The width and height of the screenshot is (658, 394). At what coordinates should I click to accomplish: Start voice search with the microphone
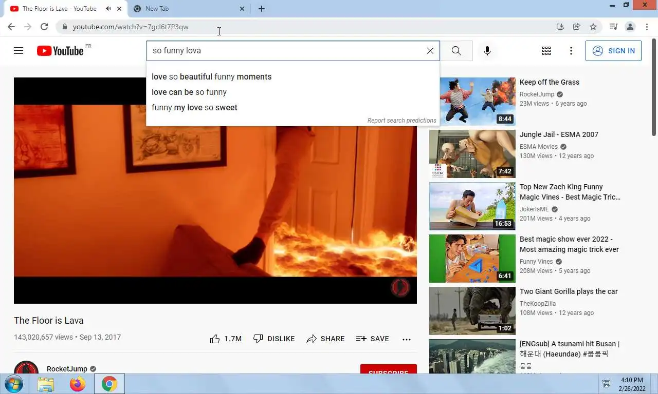(487, 51)
